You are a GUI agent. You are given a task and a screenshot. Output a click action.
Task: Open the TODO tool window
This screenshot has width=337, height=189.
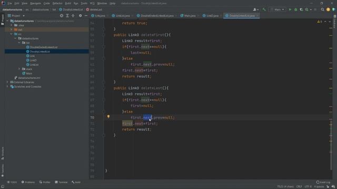[12, 182]
